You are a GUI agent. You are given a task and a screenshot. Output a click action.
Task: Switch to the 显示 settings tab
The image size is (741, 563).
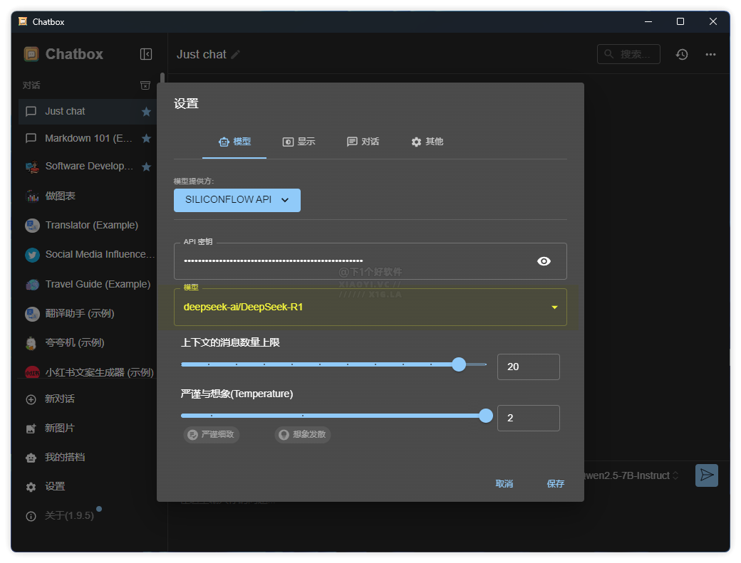click(x=299, y=142)
